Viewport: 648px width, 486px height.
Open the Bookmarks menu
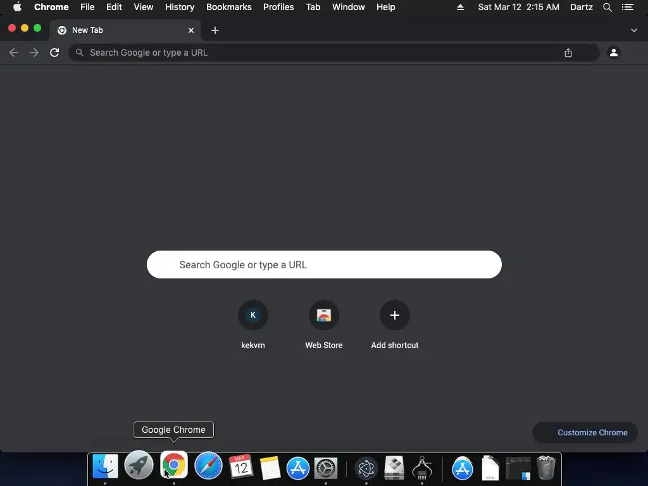tap(229, 7)
